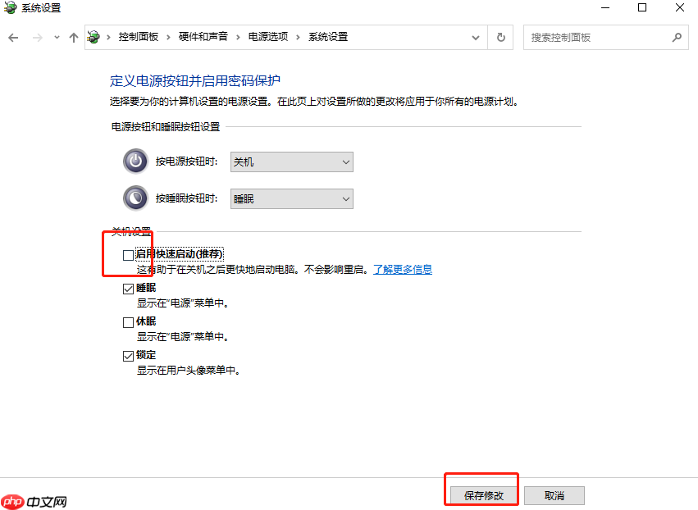698x510 pixels.
Task: Click the forward navigation arrow
Action: [x=36, y=37]
